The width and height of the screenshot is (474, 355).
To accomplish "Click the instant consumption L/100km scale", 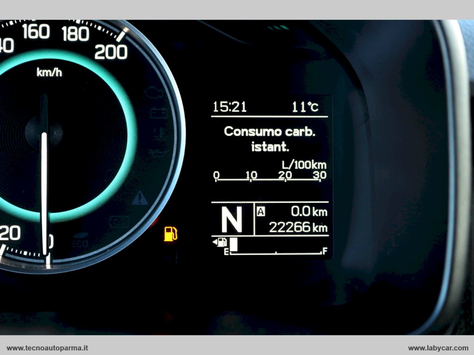I will 270,176.
